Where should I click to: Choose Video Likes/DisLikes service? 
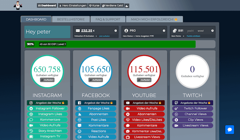pyautogui.click(x=144, y=120)
